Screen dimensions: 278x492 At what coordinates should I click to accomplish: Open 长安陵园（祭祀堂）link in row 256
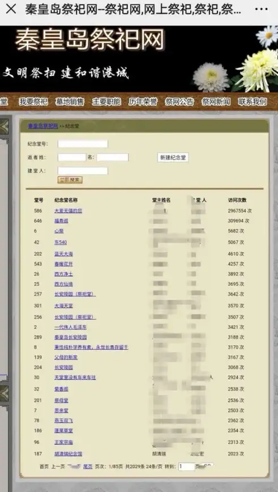click(x=75, y=317)
